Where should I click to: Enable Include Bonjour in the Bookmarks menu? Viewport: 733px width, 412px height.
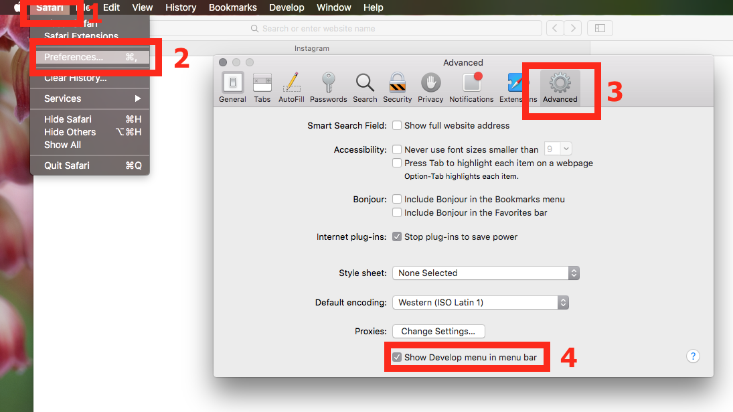397,199
